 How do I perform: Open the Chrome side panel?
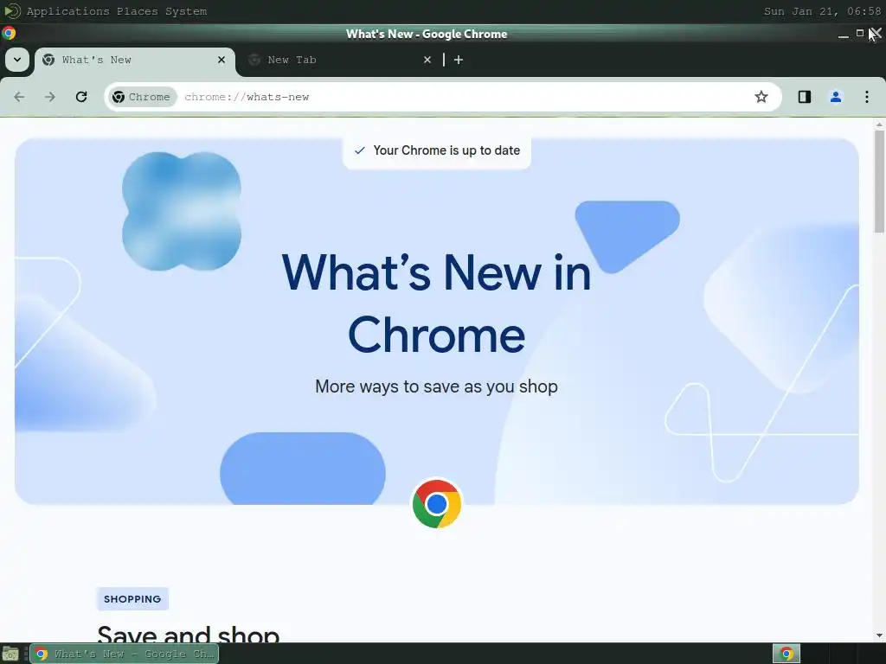805,97
